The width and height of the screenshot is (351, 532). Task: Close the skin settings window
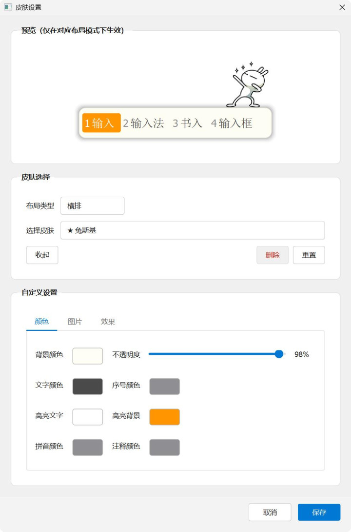[x=342, y=7]
